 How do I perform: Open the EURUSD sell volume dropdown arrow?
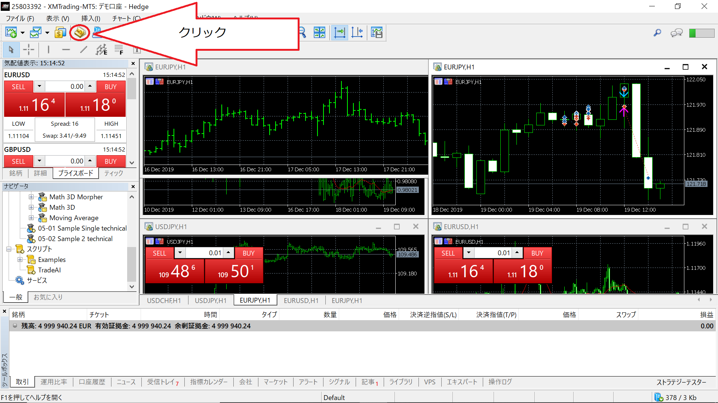pyautogui.click(x=39, y=86)
